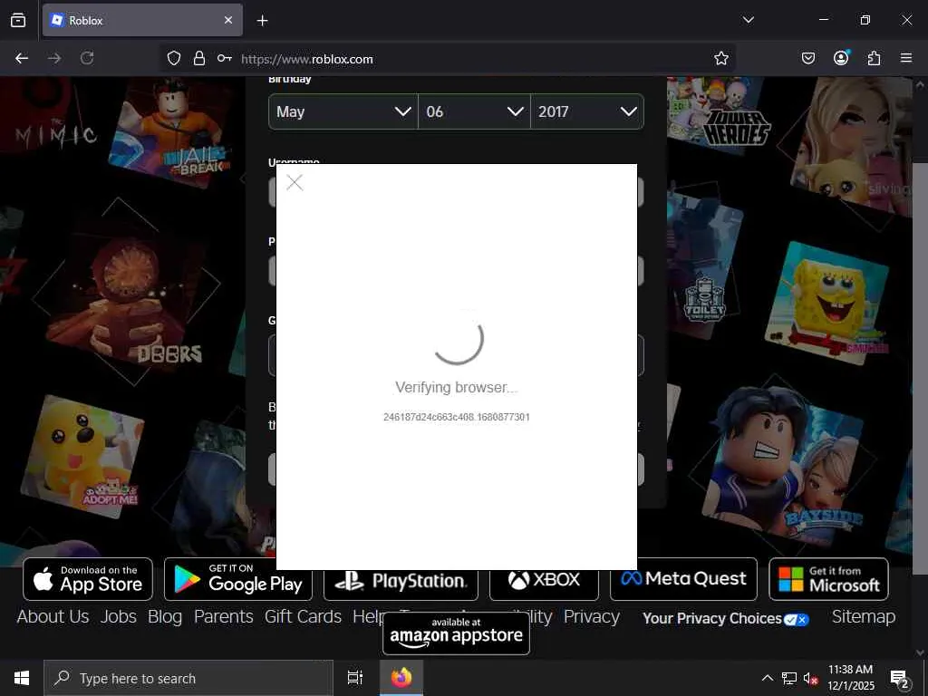Click the site security padlock icon
The image size is (928, 696).
(x=198, y=58)
